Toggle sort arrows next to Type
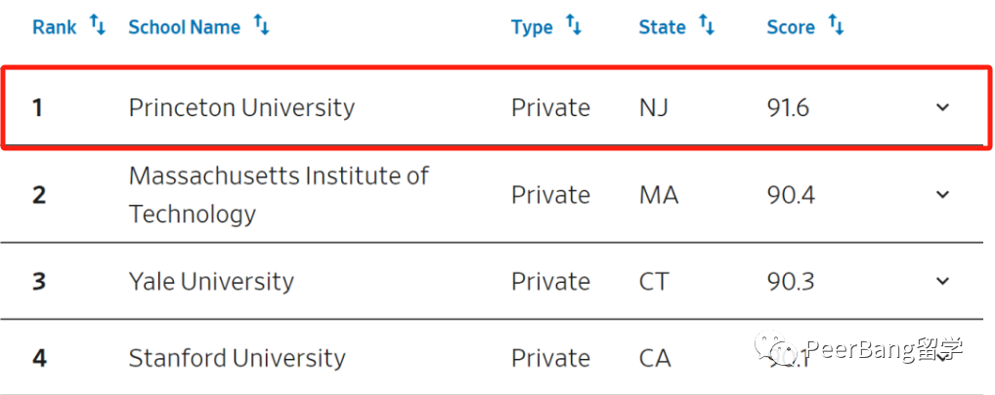 [574, 25]
